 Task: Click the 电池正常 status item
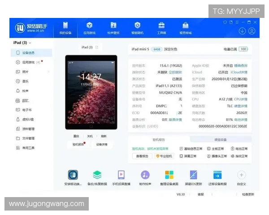click(x=239, y=149)
